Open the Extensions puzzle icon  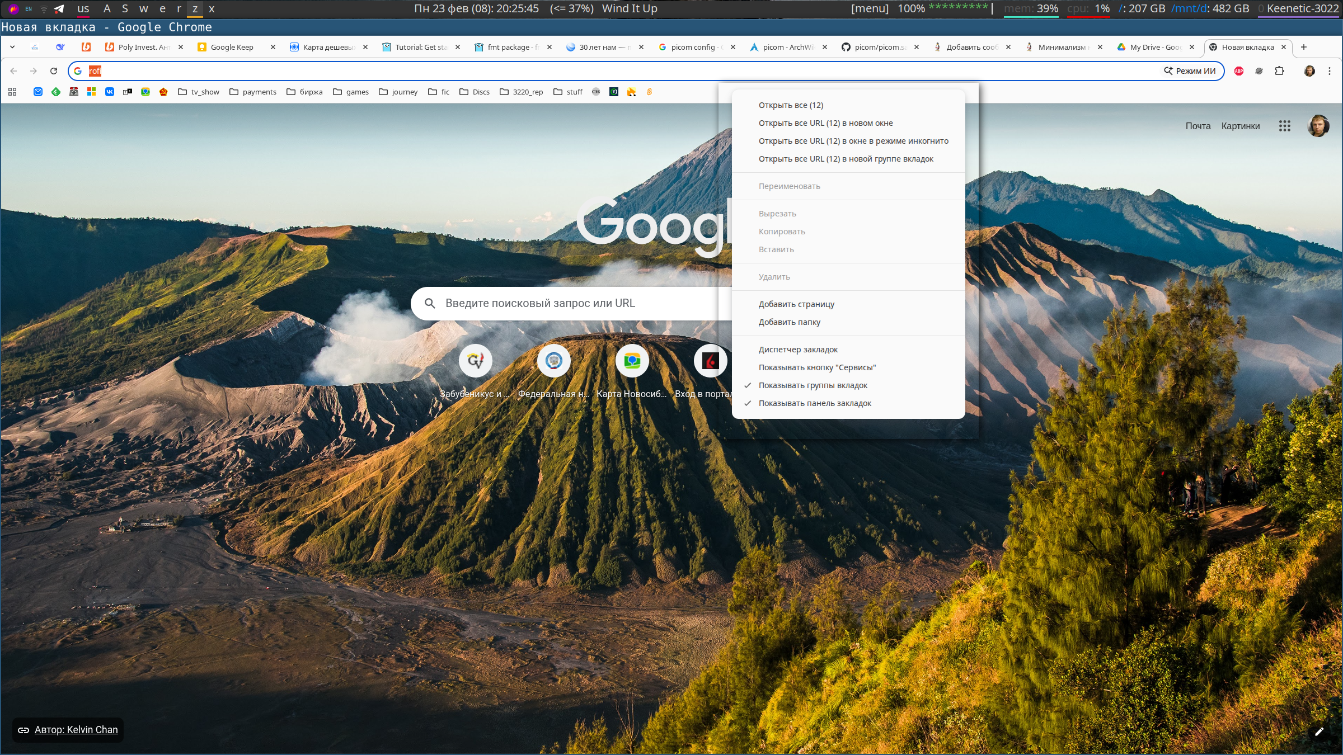(x=1279, y=71)
